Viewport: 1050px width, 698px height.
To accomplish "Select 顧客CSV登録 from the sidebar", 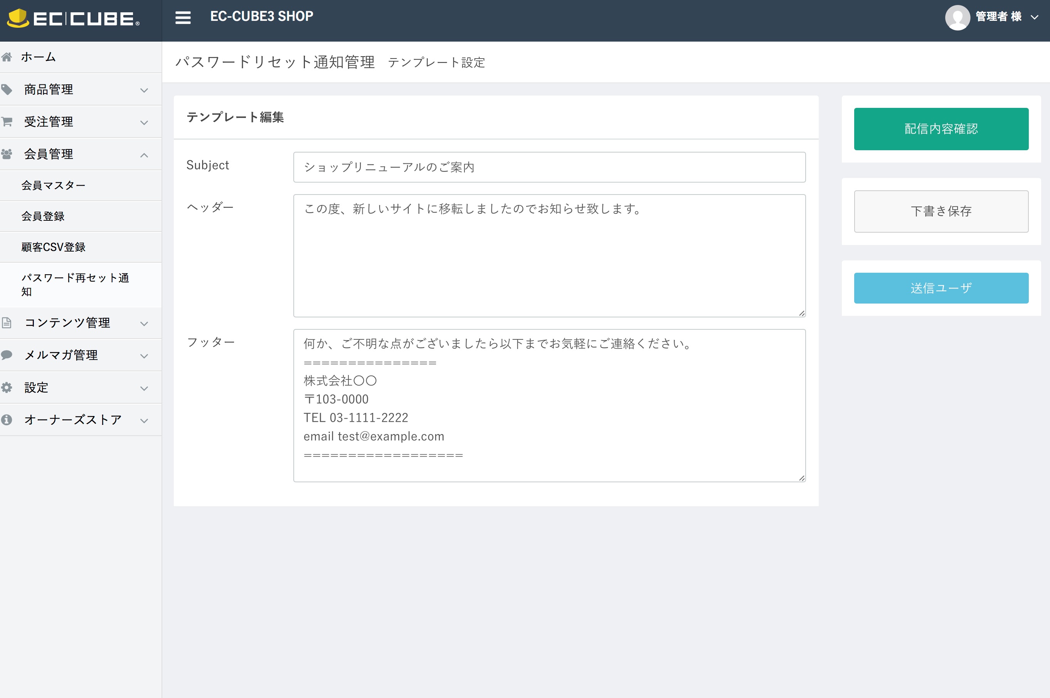I will (54, 247).
